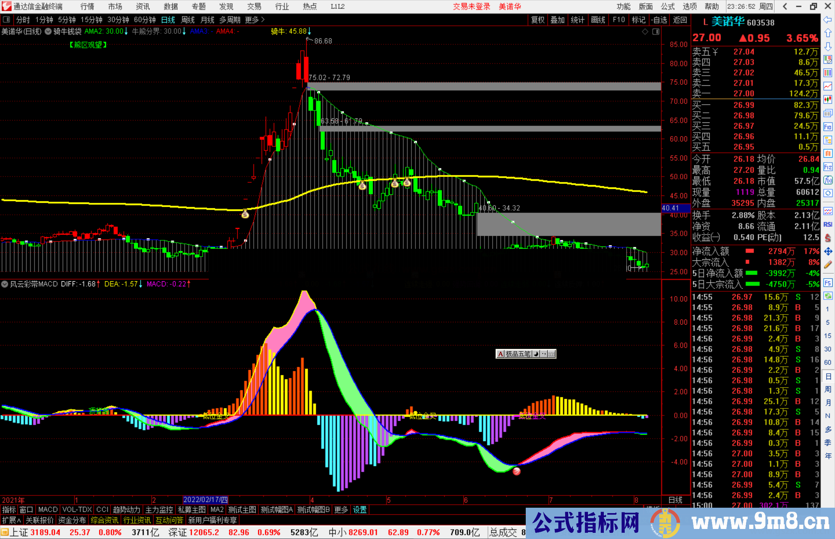Click the F12 sidebar icon
The image size is (835, 539).
828,167
